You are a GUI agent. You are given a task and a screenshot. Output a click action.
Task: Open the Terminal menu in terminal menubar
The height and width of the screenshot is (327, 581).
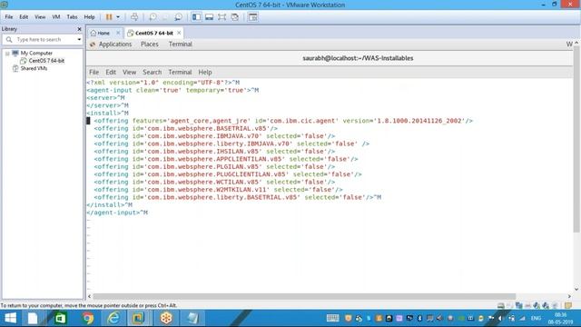click(180, 72)
